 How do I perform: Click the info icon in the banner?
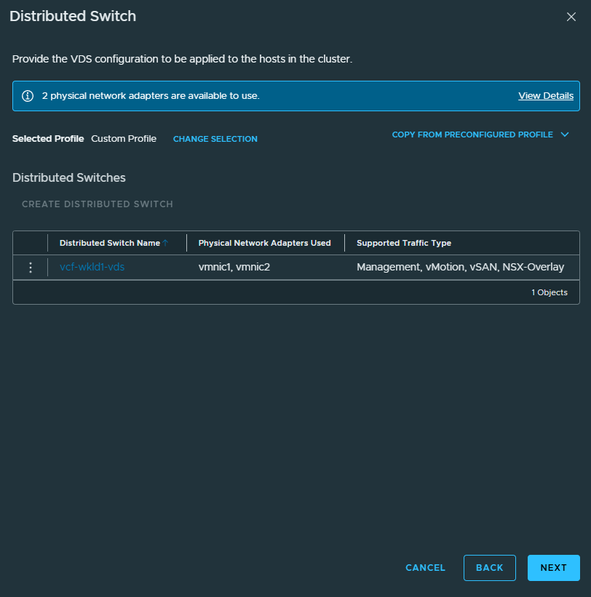click(x=28, y=96)
